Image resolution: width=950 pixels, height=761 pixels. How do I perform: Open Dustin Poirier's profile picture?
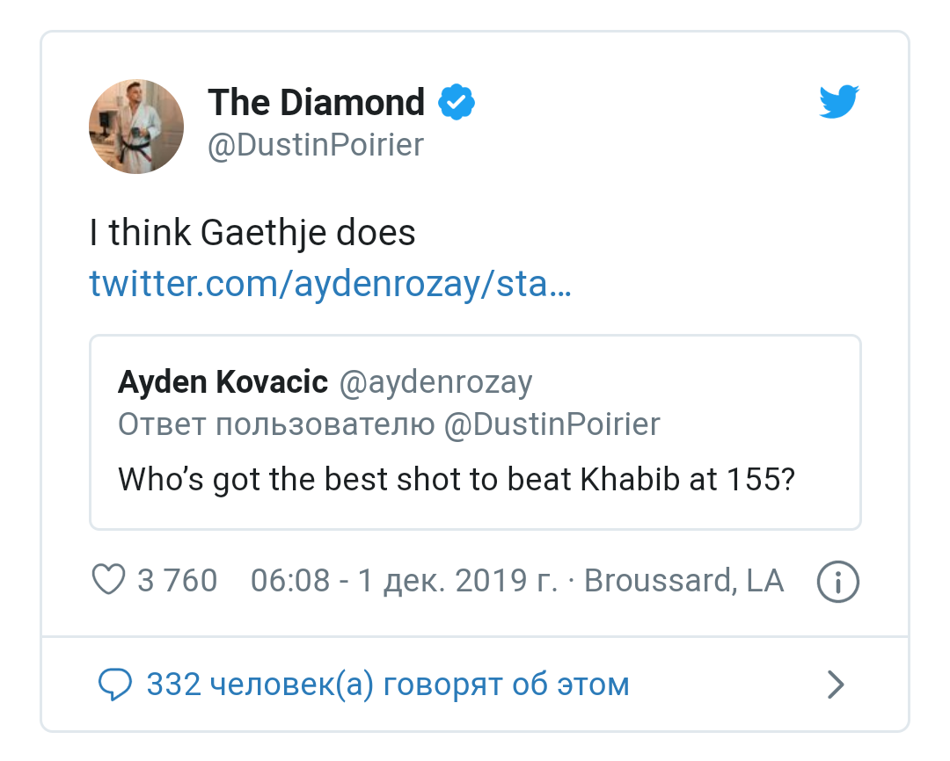[x=135, y=126]
